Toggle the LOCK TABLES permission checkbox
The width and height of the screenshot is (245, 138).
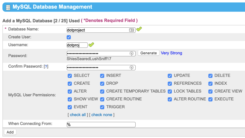pos(170,92)
